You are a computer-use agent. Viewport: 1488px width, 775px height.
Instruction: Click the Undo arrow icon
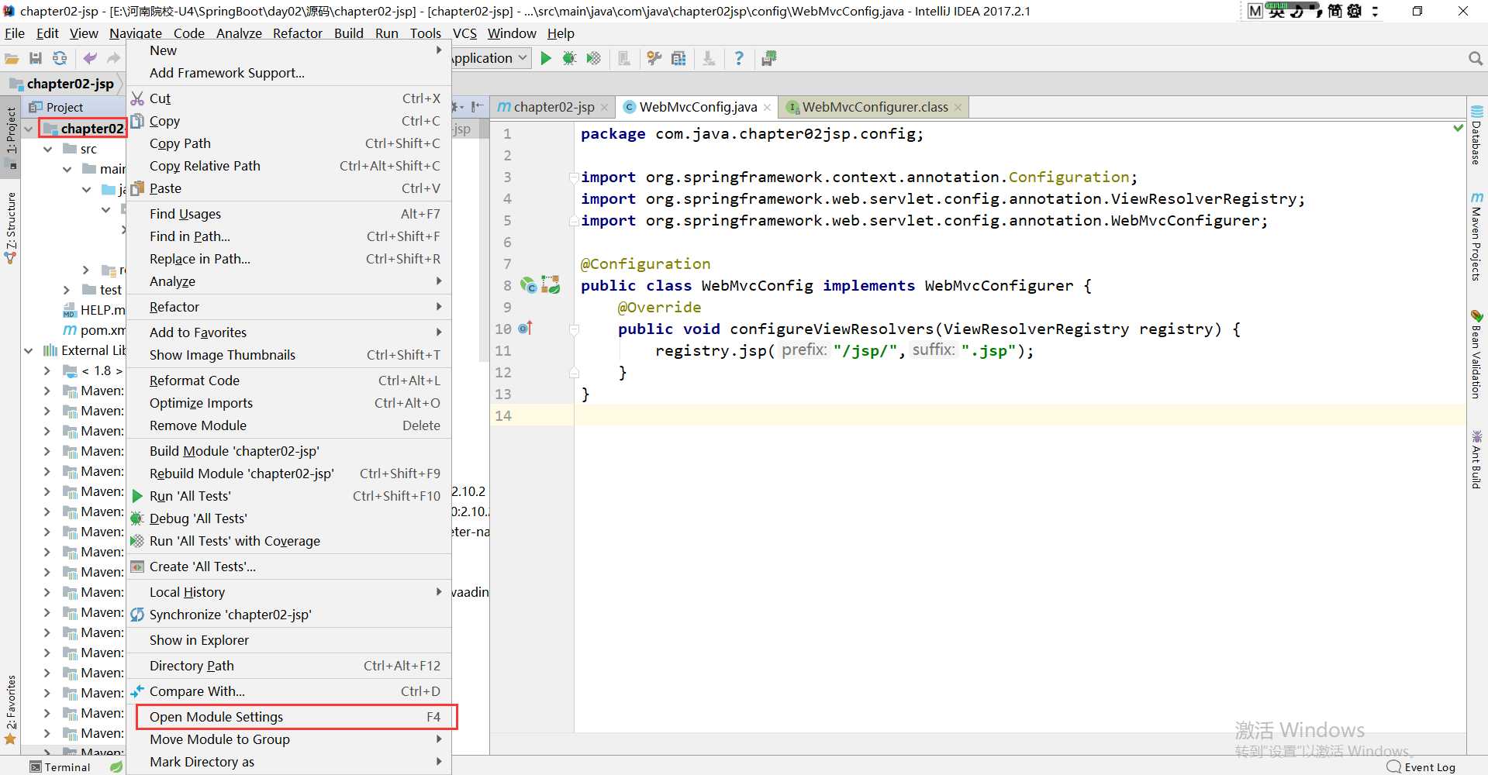click(91, 58)
